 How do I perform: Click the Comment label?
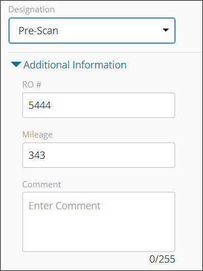tap(41, 185)
